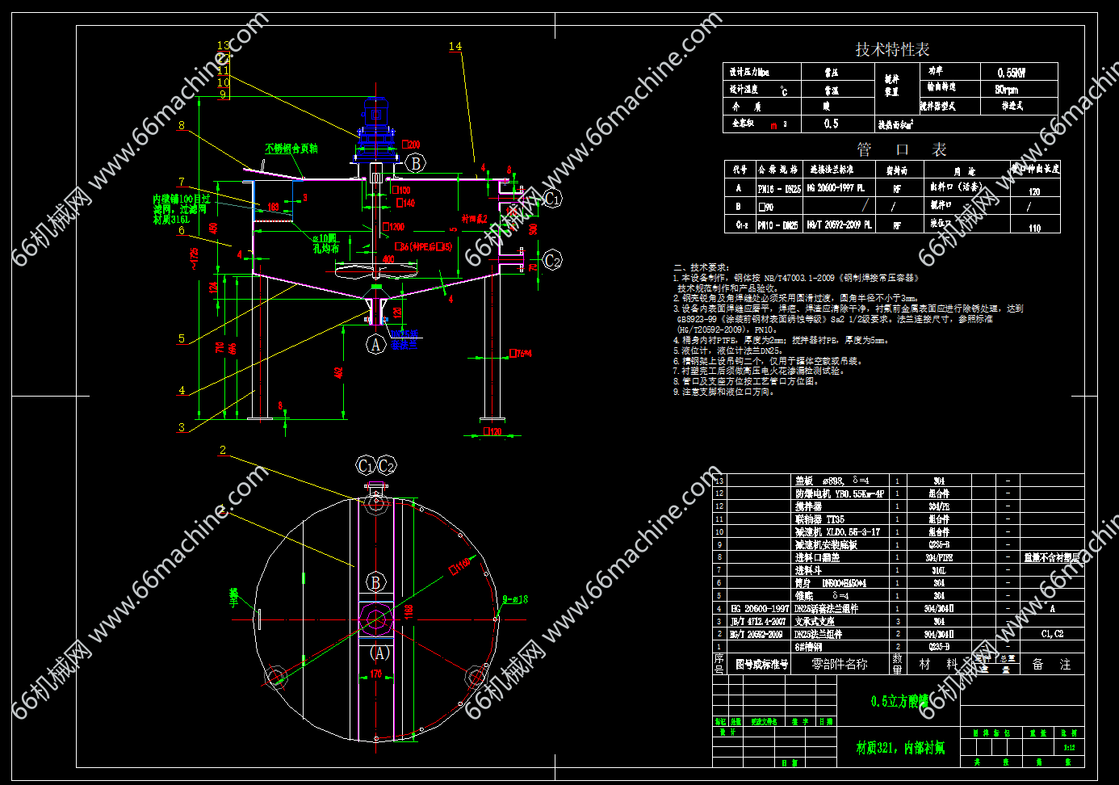This screenshot has height=785, width=1119.
Task: Click the 80rpm output speed cell
Action: point(1006,90)
